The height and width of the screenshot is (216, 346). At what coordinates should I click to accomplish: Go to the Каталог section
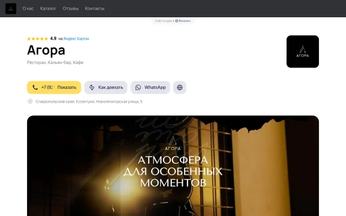coord(48,9)
